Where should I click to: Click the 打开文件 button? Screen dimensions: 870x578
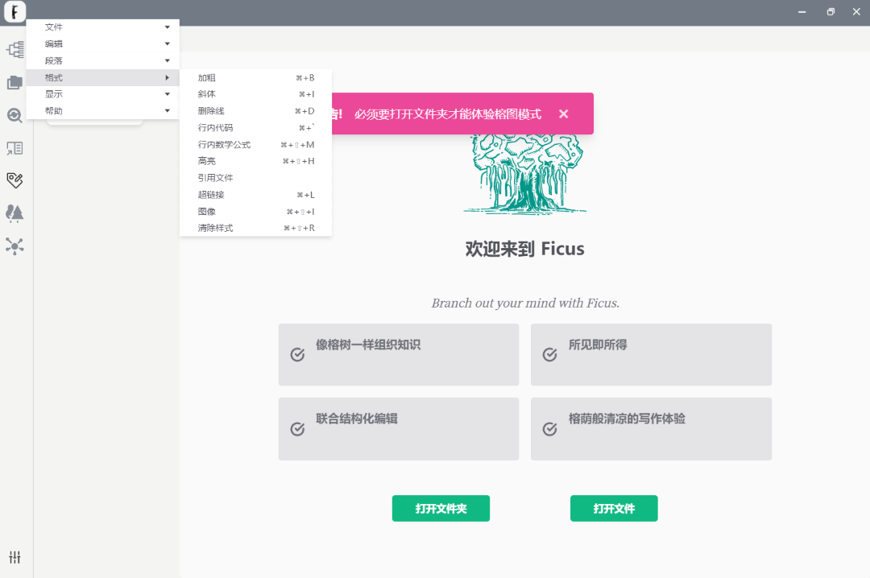pyautogui.click(x=614, y=508)
